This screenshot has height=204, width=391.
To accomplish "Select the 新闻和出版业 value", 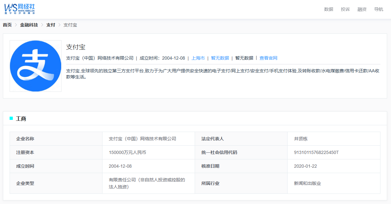I will (307, 183).
